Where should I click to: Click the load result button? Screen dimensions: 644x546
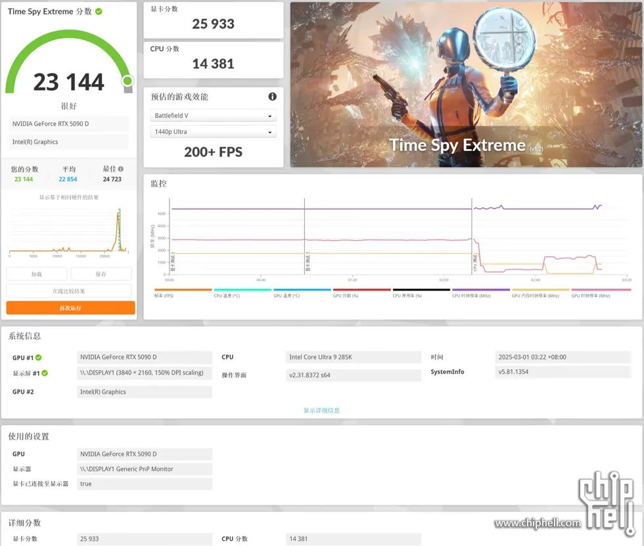click(37, 274)
